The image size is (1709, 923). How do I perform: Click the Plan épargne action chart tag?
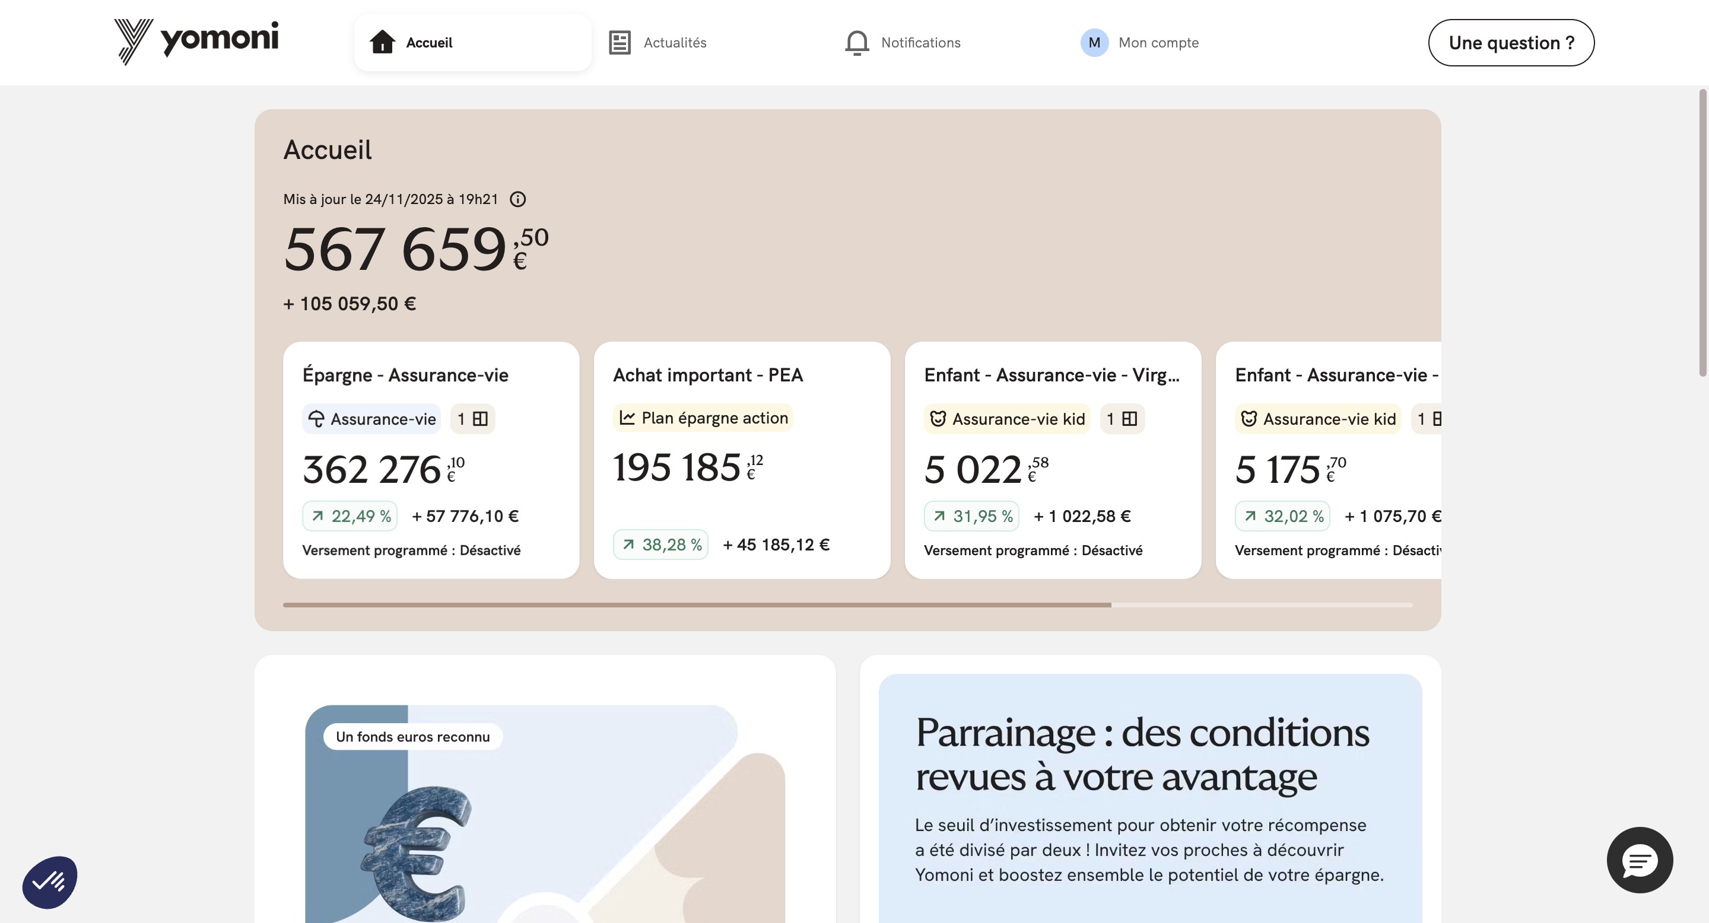(703, 418)
